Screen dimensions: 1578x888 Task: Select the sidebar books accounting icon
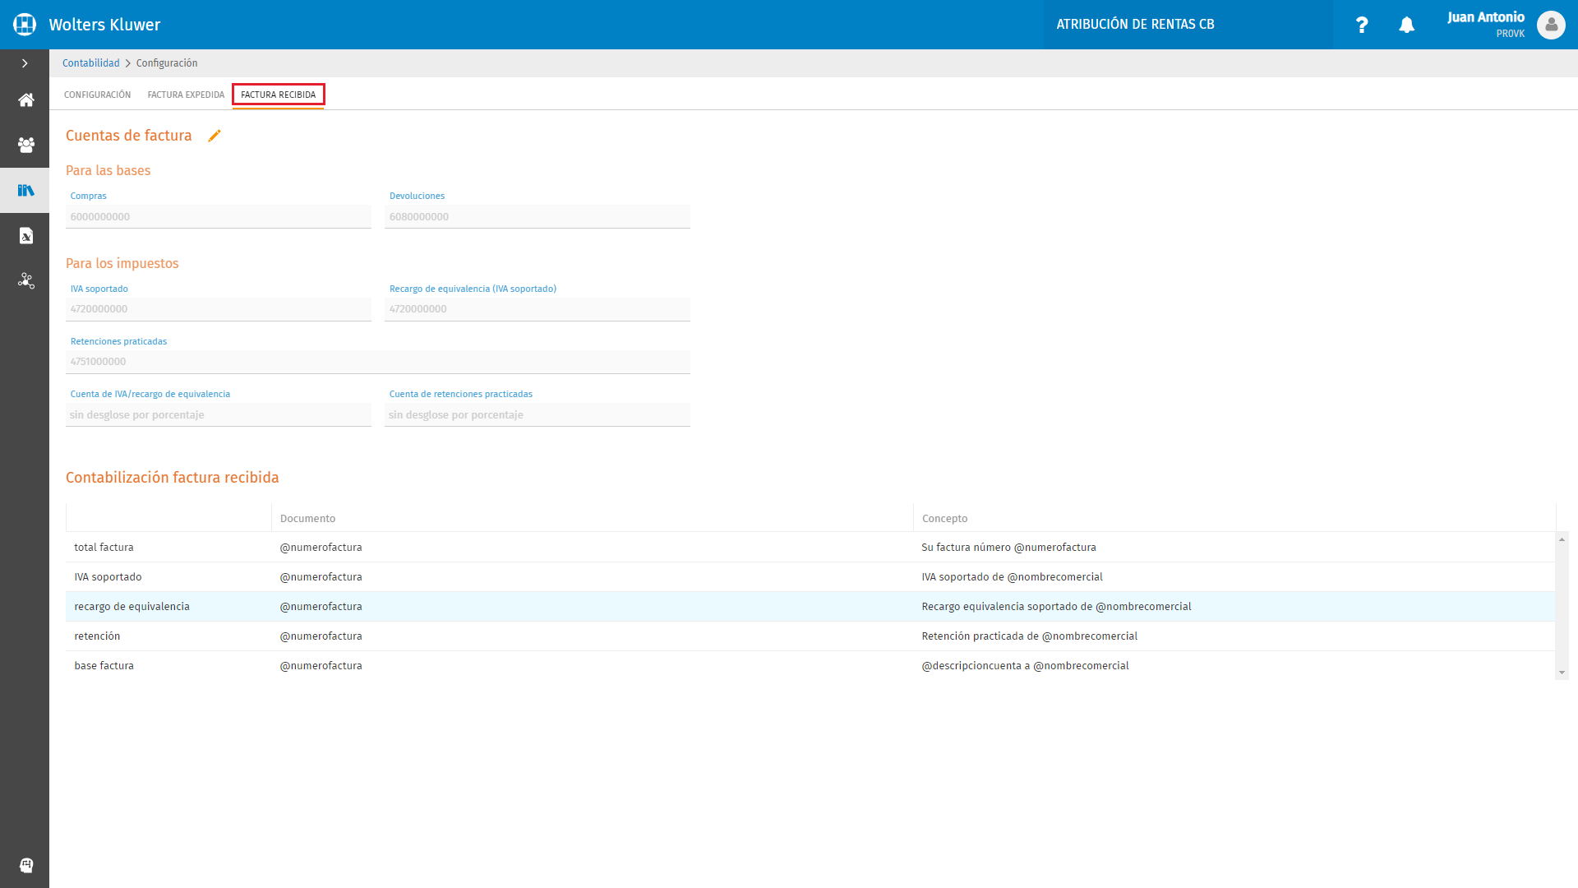coord(26,191)
